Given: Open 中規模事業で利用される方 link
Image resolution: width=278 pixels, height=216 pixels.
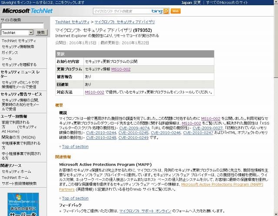Looking at the screenshot, I should click(x=21, y=145).
